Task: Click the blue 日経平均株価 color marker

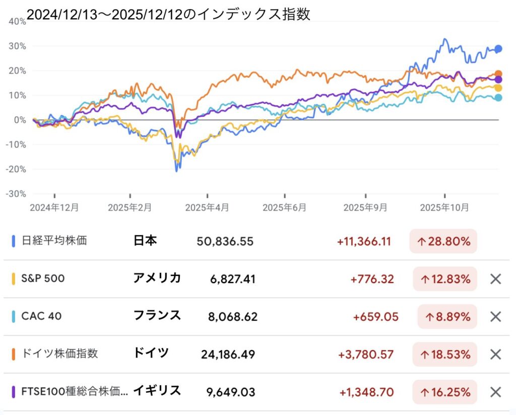Action: coord(13,241)
